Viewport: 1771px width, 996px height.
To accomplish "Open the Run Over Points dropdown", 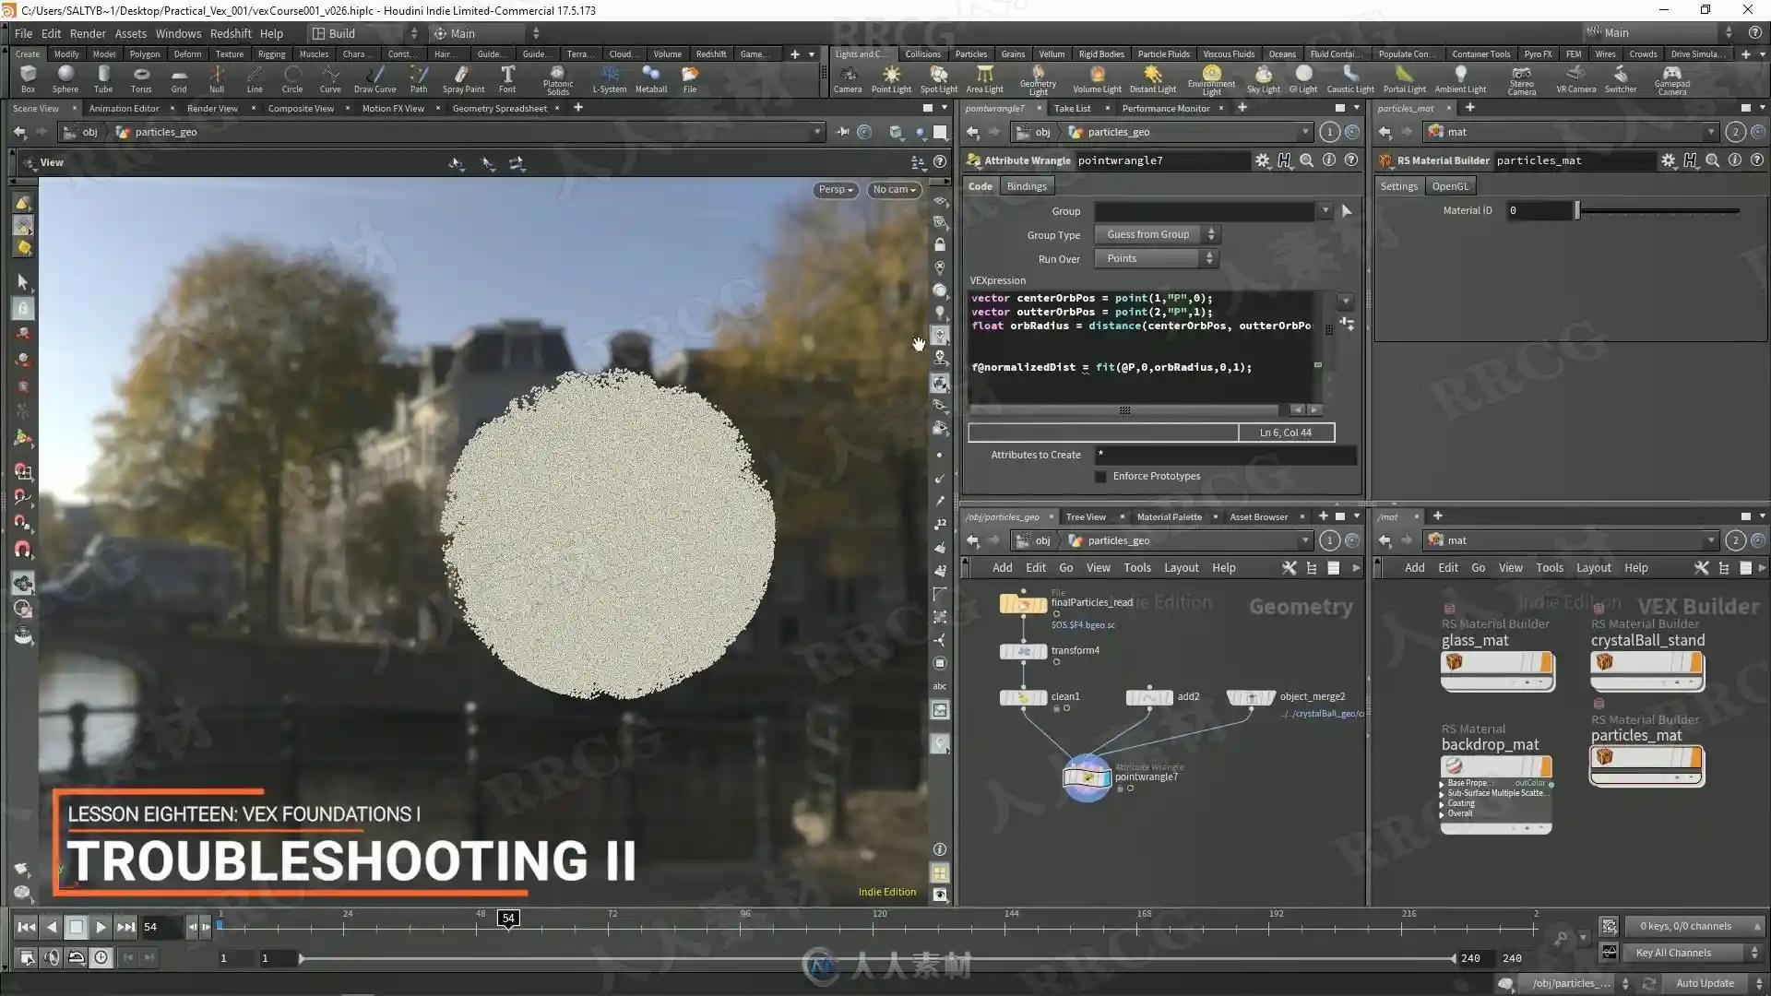I will click(x=1157, y=258).
